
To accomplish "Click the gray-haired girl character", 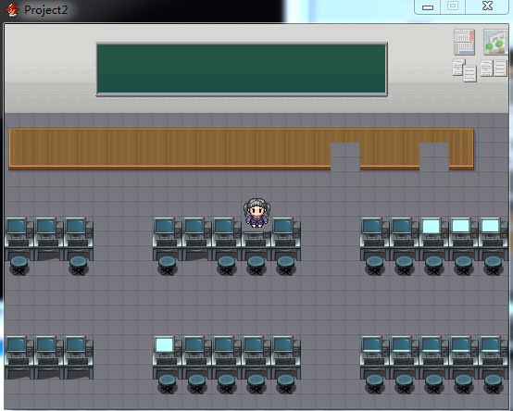I will pyautogui.click(x=256, y=212).
